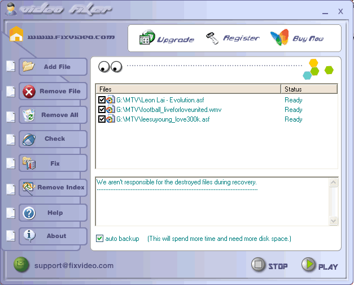Open the Upgrade option
The image size is (354, 285).
[176, 40]
